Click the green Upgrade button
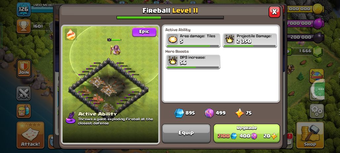Screen dimensions: 340x153 click(x=246, y=133)
